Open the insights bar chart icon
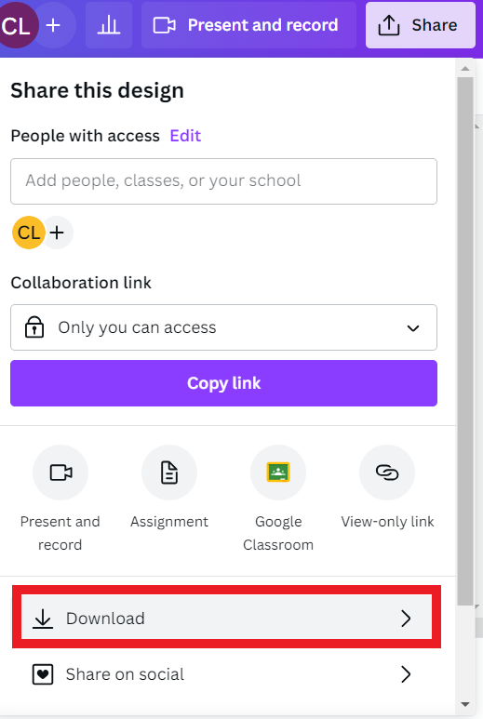 coord(109,25)
